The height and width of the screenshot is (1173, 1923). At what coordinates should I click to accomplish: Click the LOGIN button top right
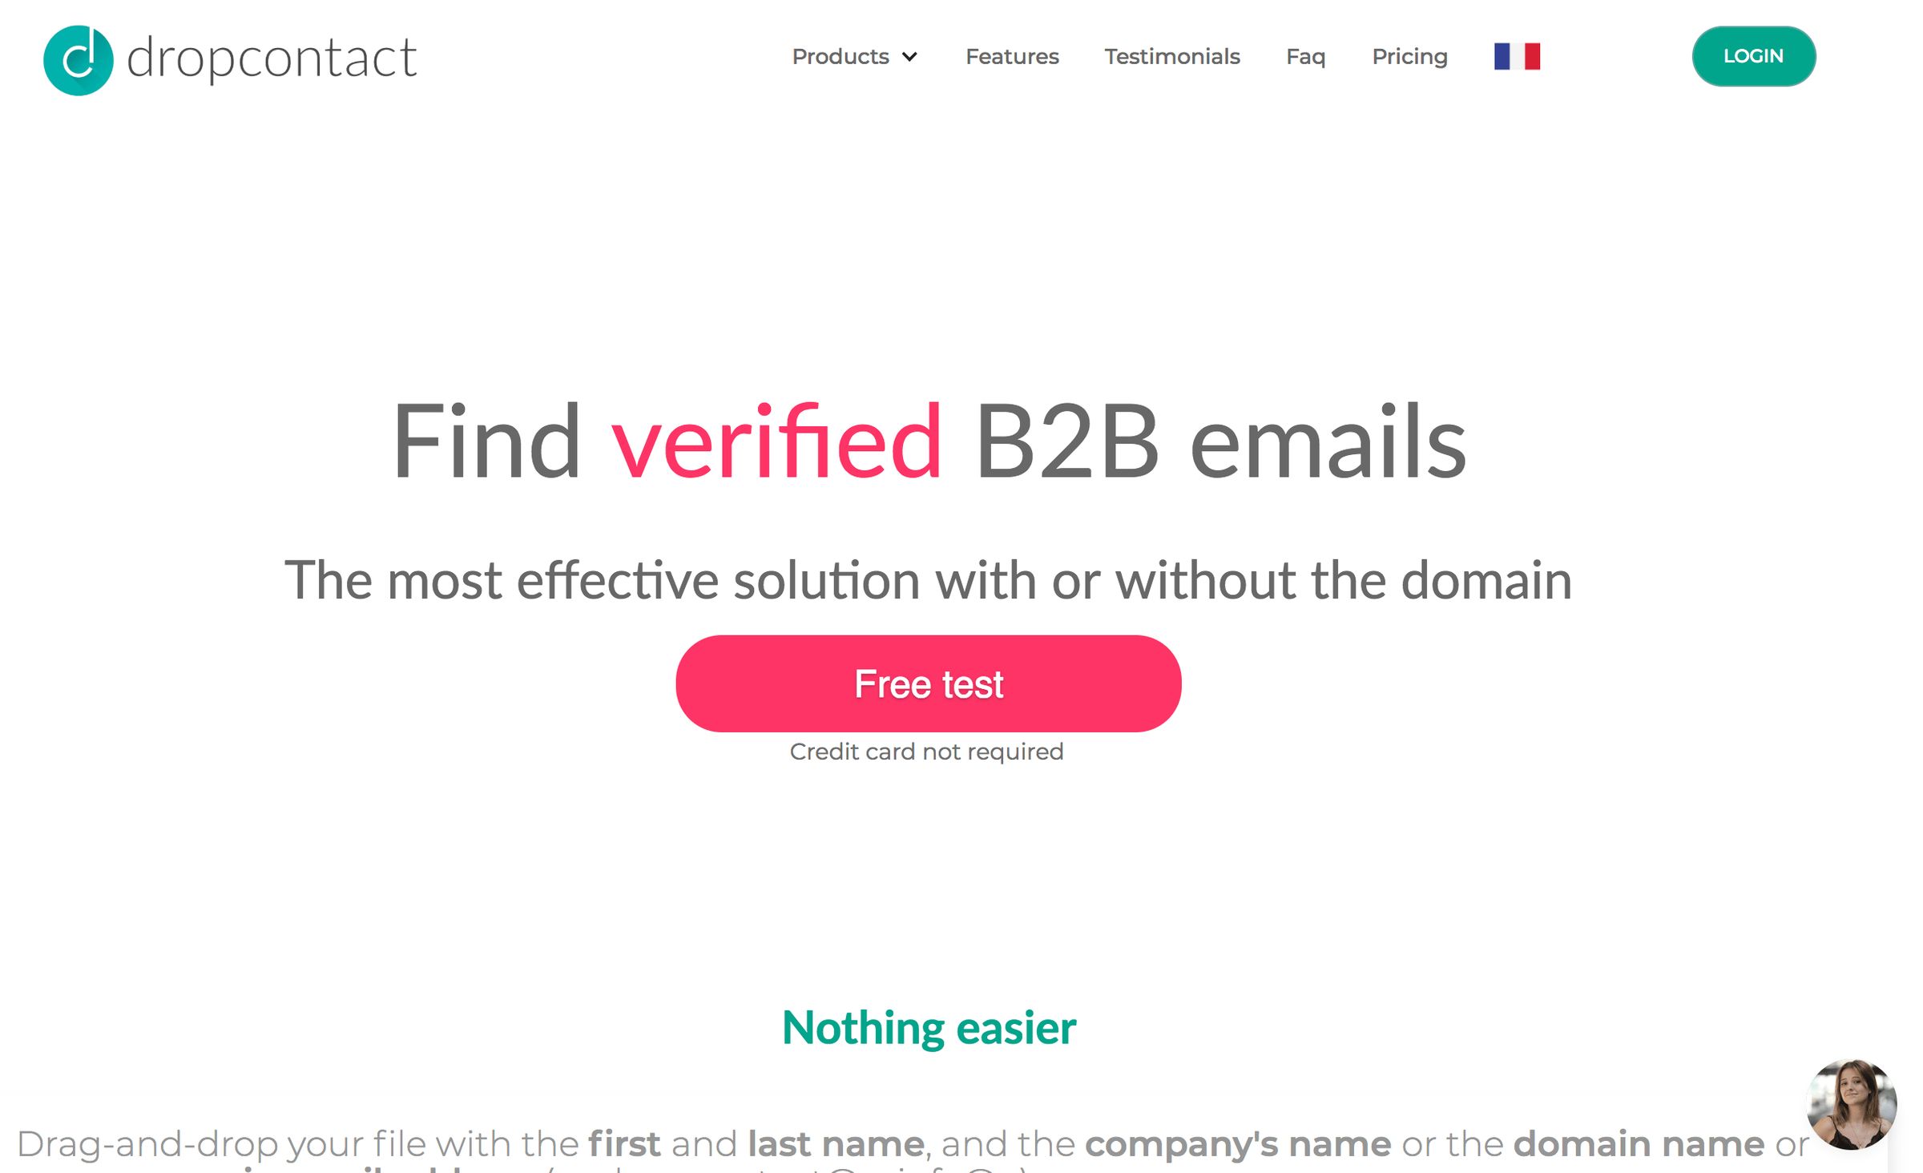(1752, 56)
